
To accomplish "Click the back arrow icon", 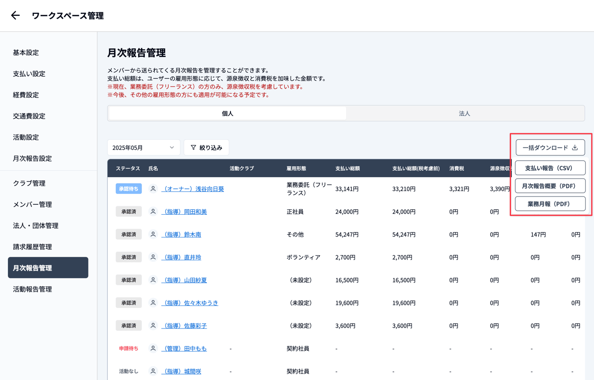I will tap(15, 16).
